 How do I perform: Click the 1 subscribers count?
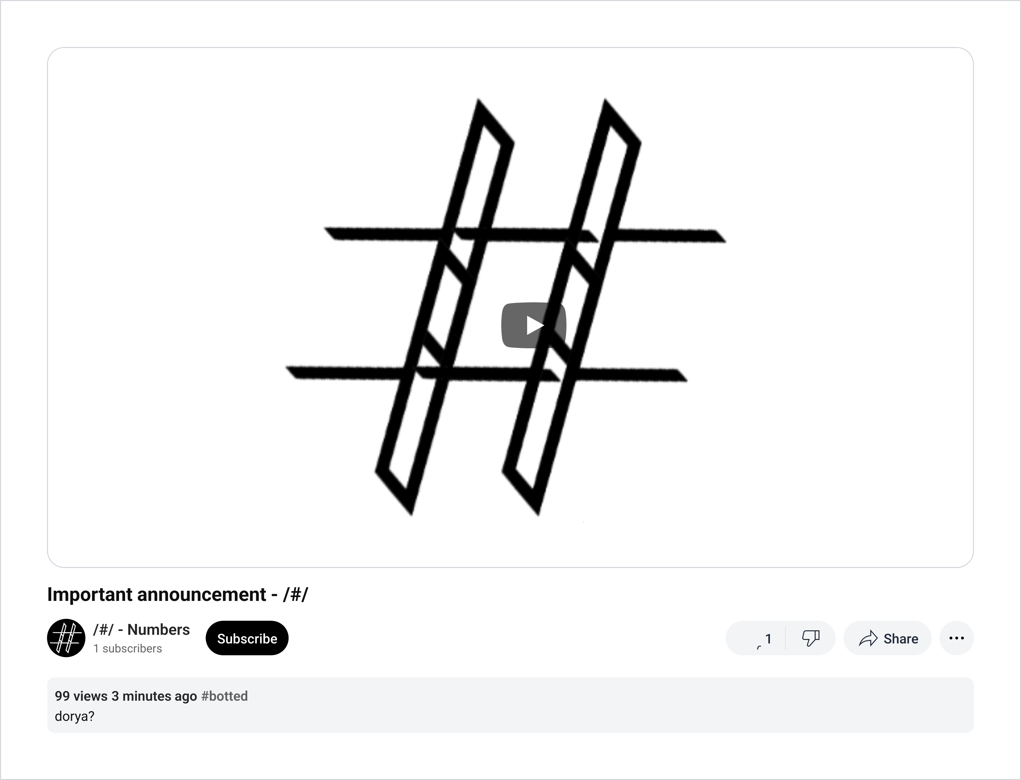(128, 649)
